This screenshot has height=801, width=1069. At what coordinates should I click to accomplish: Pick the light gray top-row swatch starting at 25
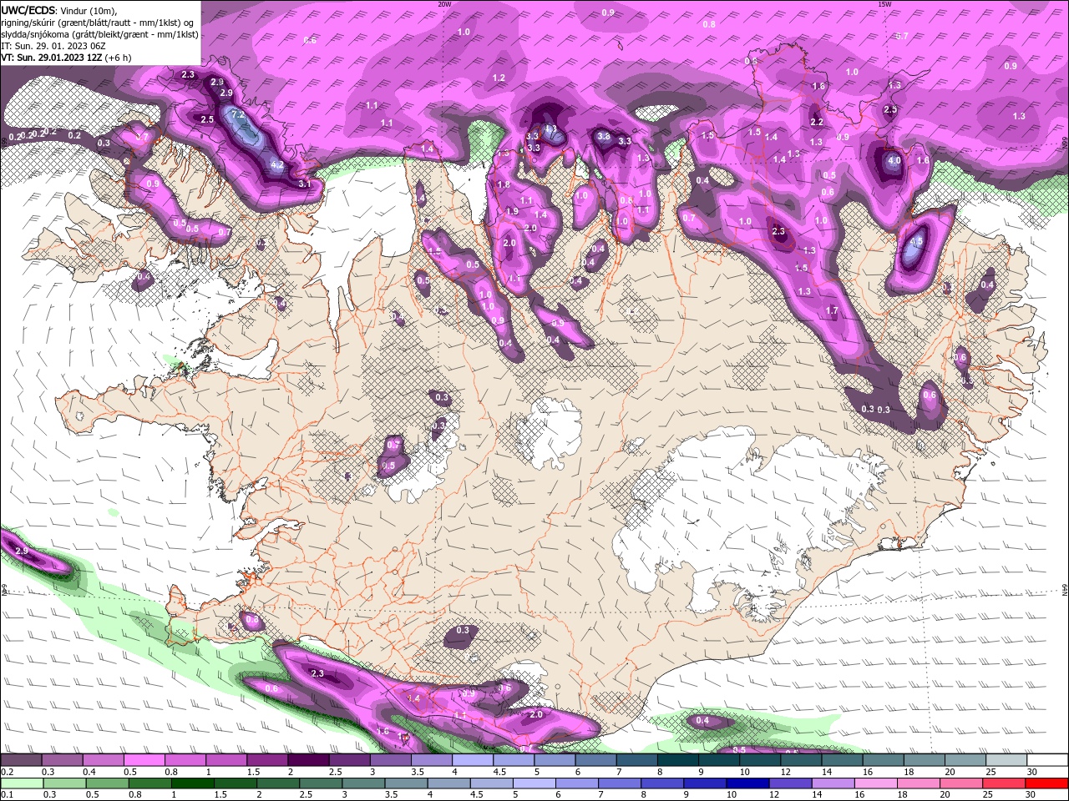[x=1006, y=759]
